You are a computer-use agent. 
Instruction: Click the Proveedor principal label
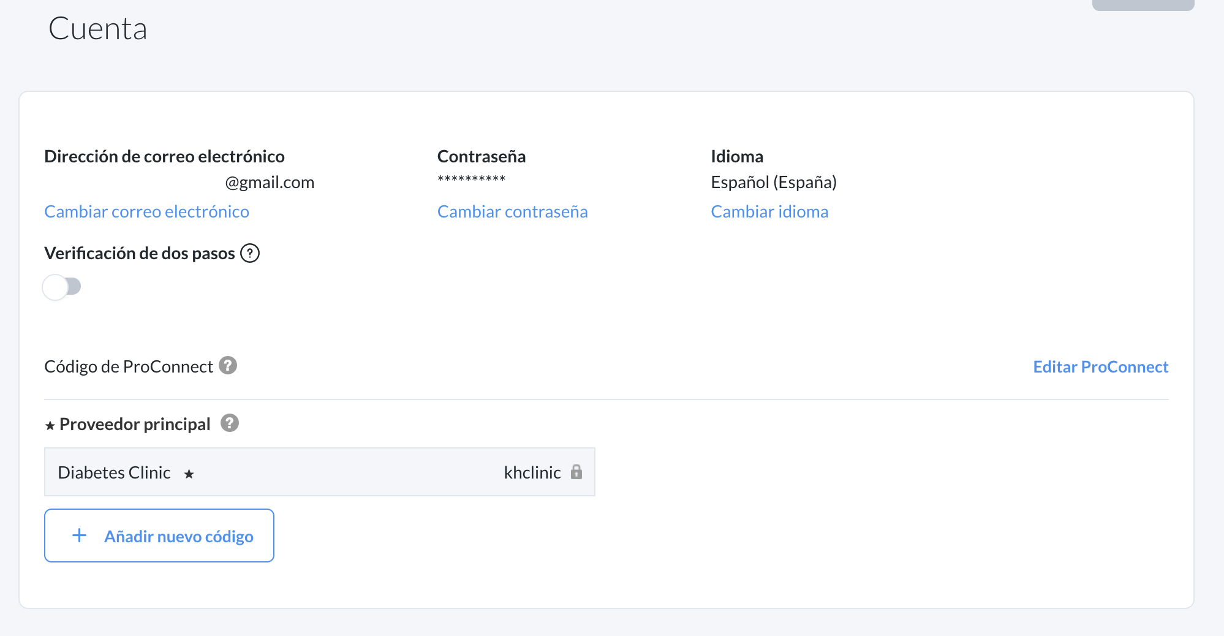pos(135,424)
